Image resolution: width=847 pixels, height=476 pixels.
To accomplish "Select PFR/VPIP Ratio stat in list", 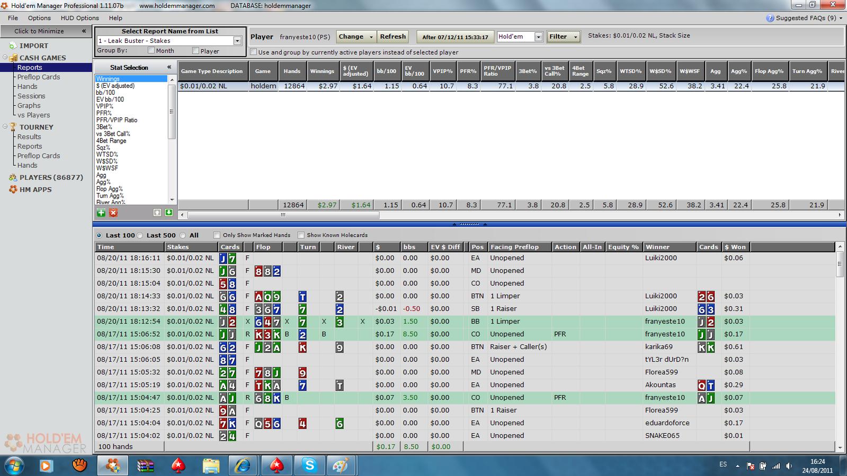I will click(117, 120).
